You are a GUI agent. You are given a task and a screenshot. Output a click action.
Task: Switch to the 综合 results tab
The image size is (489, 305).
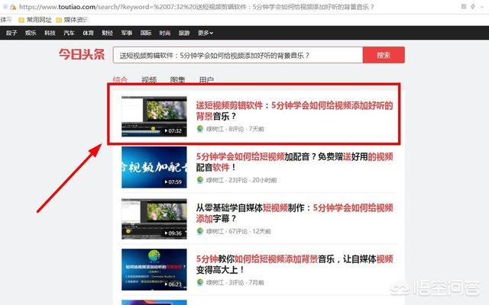click(121, 79)
